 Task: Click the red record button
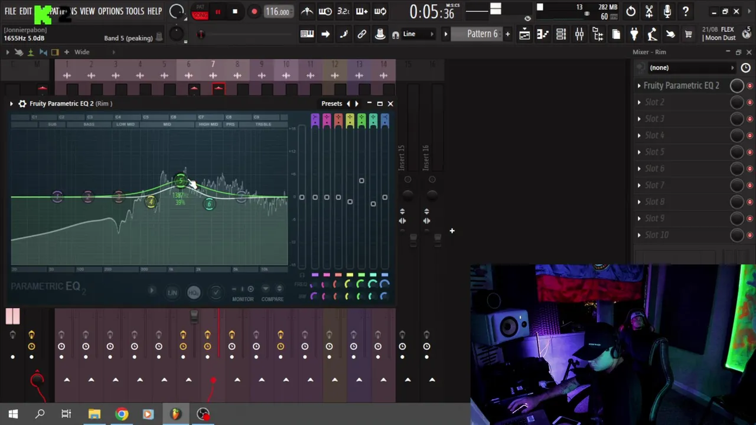(x=254, y=12)
